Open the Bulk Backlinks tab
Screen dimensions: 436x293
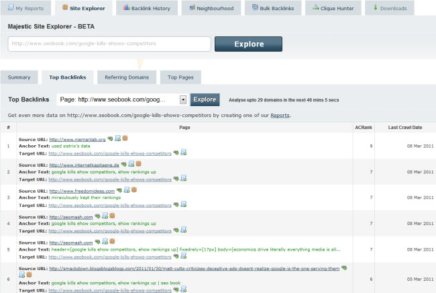[273, 8]
